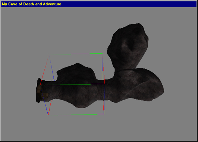Click the My Cave of Death and Adventure title bar
Image resolution: width=198 pixels, height=142 pixels.
coord(99,4)
